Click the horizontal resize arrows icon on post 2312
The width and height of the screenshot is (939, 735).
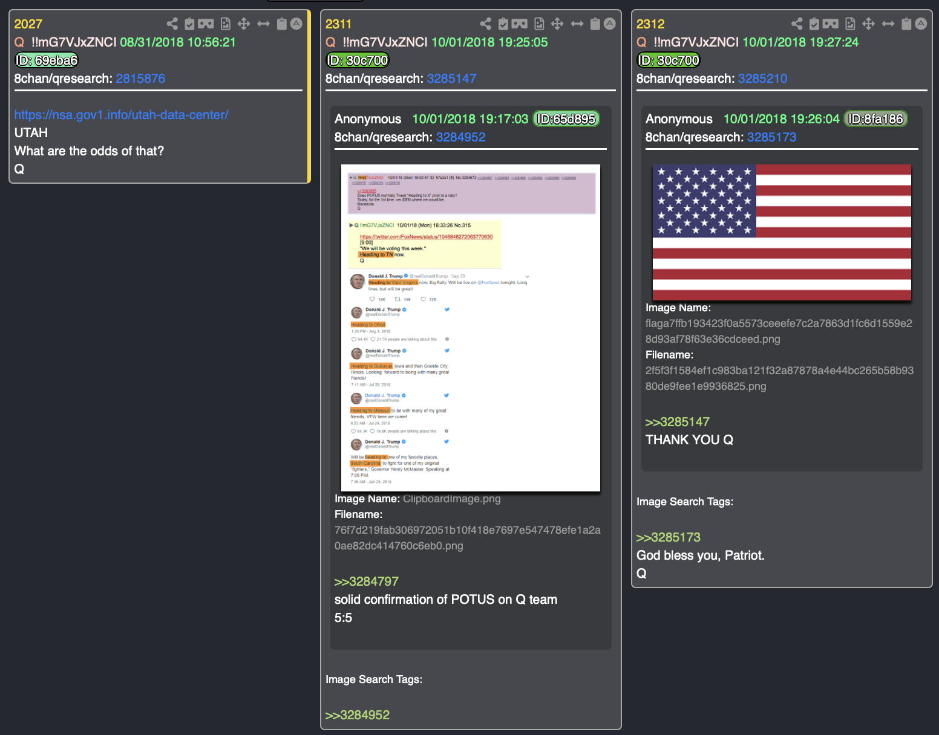pyautogui.click(x=888, y=24)
